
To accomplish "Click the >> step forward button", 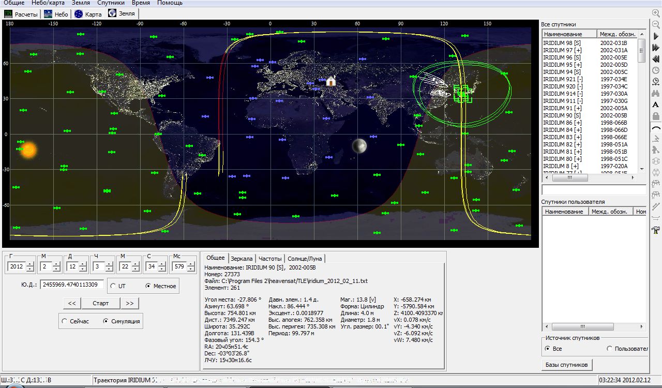I will click(129, 303).
